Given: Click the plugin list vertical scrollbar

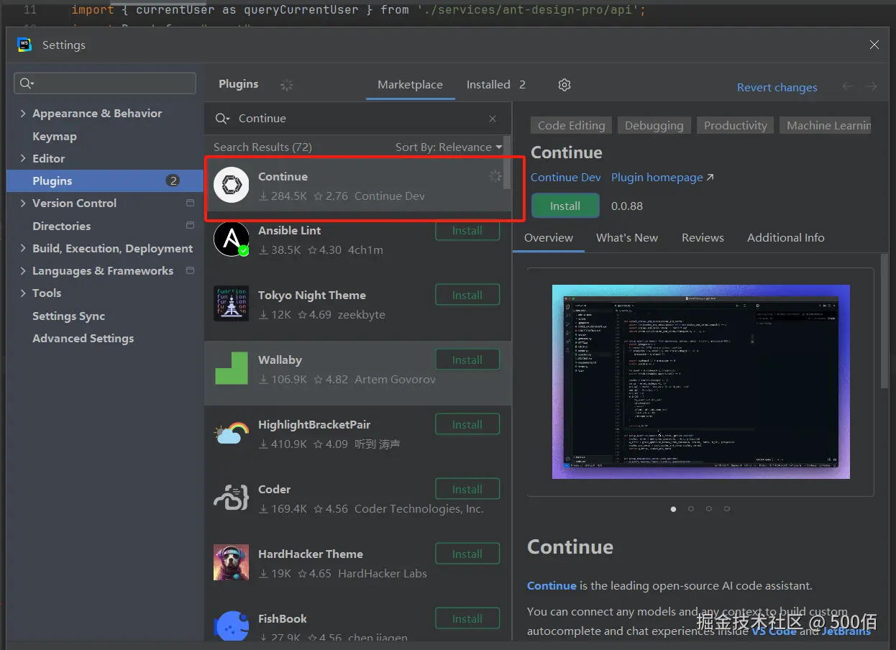Looking at the screenshot, I should [x=507, y=162].
